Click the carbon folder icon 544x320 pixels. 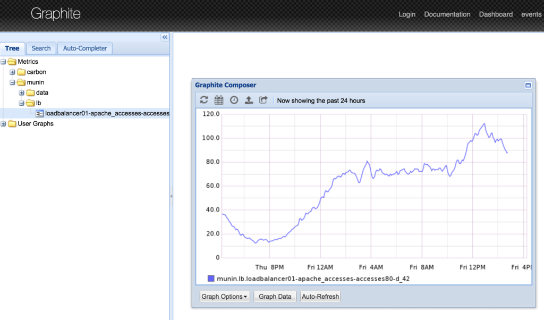21,72
